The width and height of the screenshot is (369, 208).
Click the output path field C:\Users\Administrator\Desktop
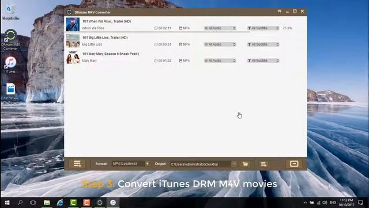click(x=200, y=164)
